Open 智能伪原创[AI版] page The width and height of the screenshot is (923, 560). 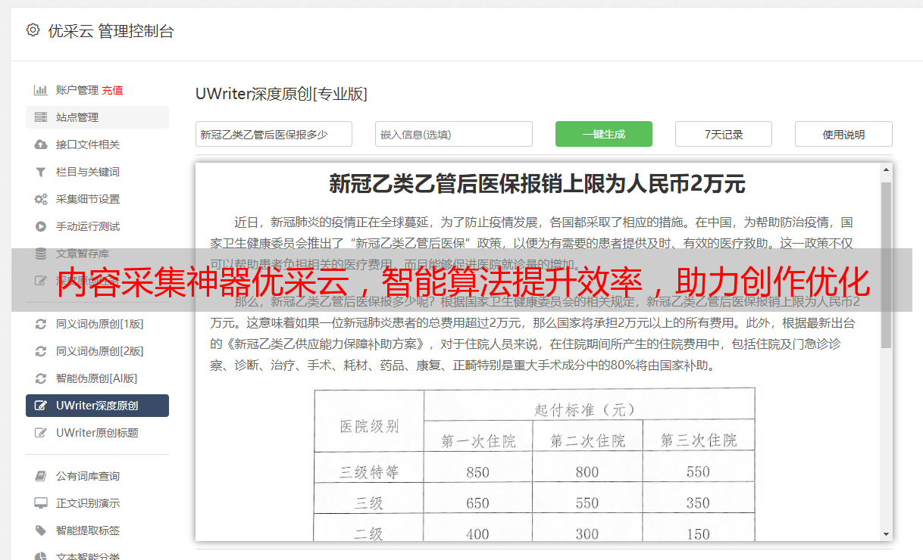click(96, 378)
